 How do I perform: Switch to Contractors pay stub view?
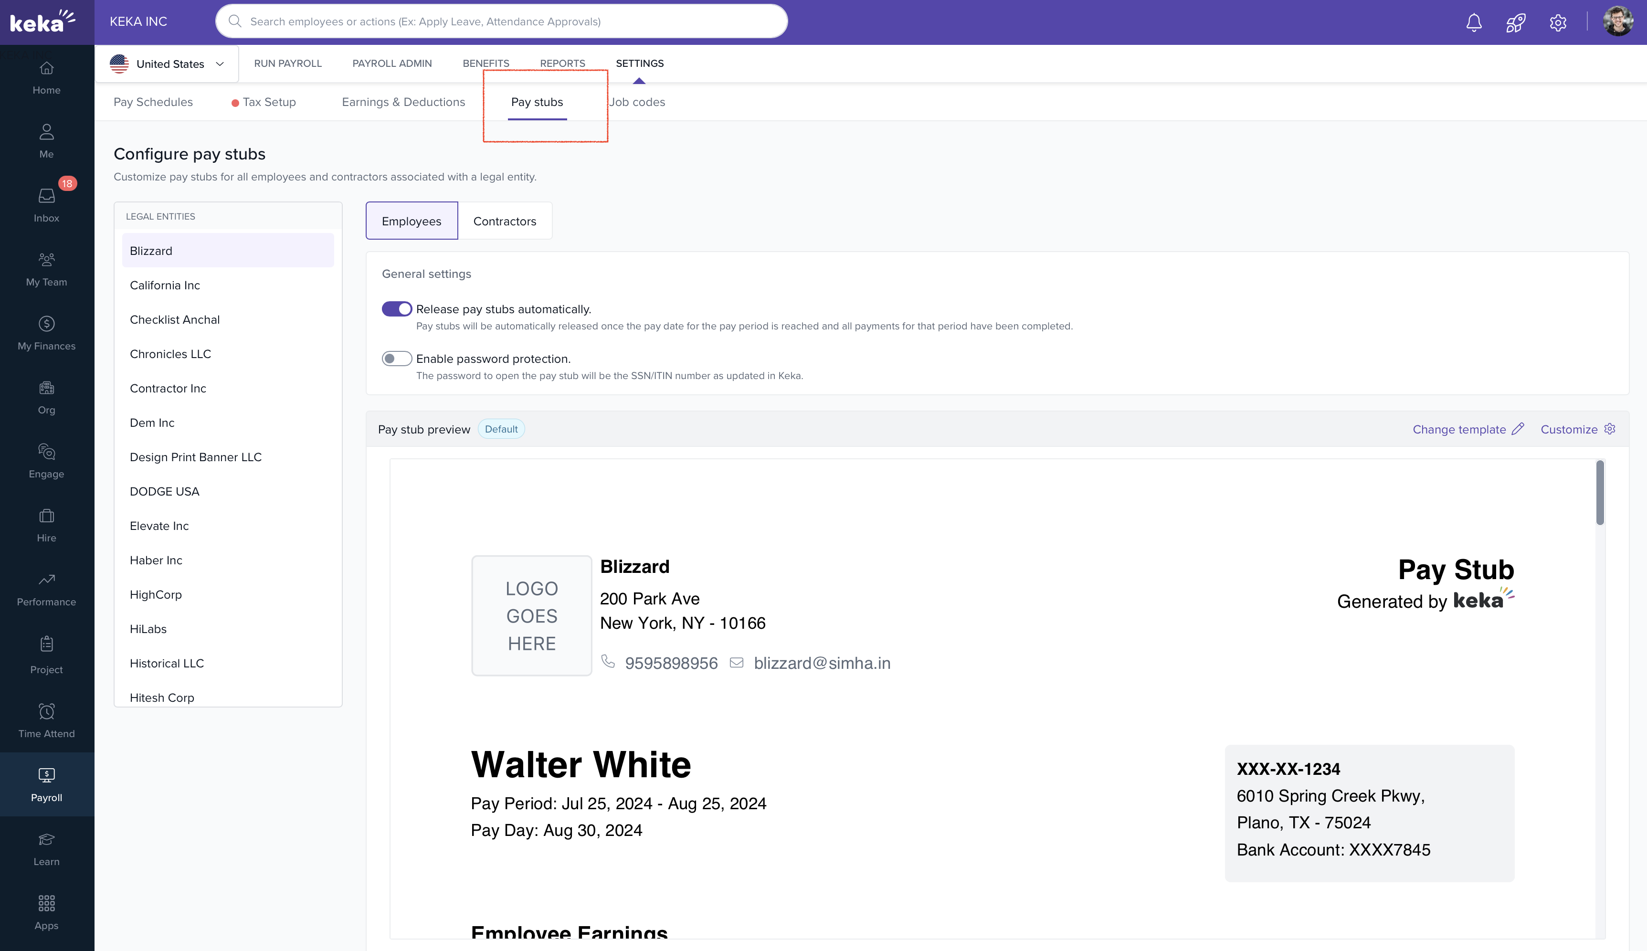[504, 221]
